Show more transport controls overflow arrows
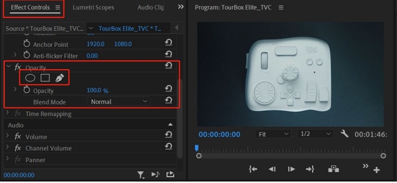The height and width of the screenshot is (183, 397). pos(366,166)
